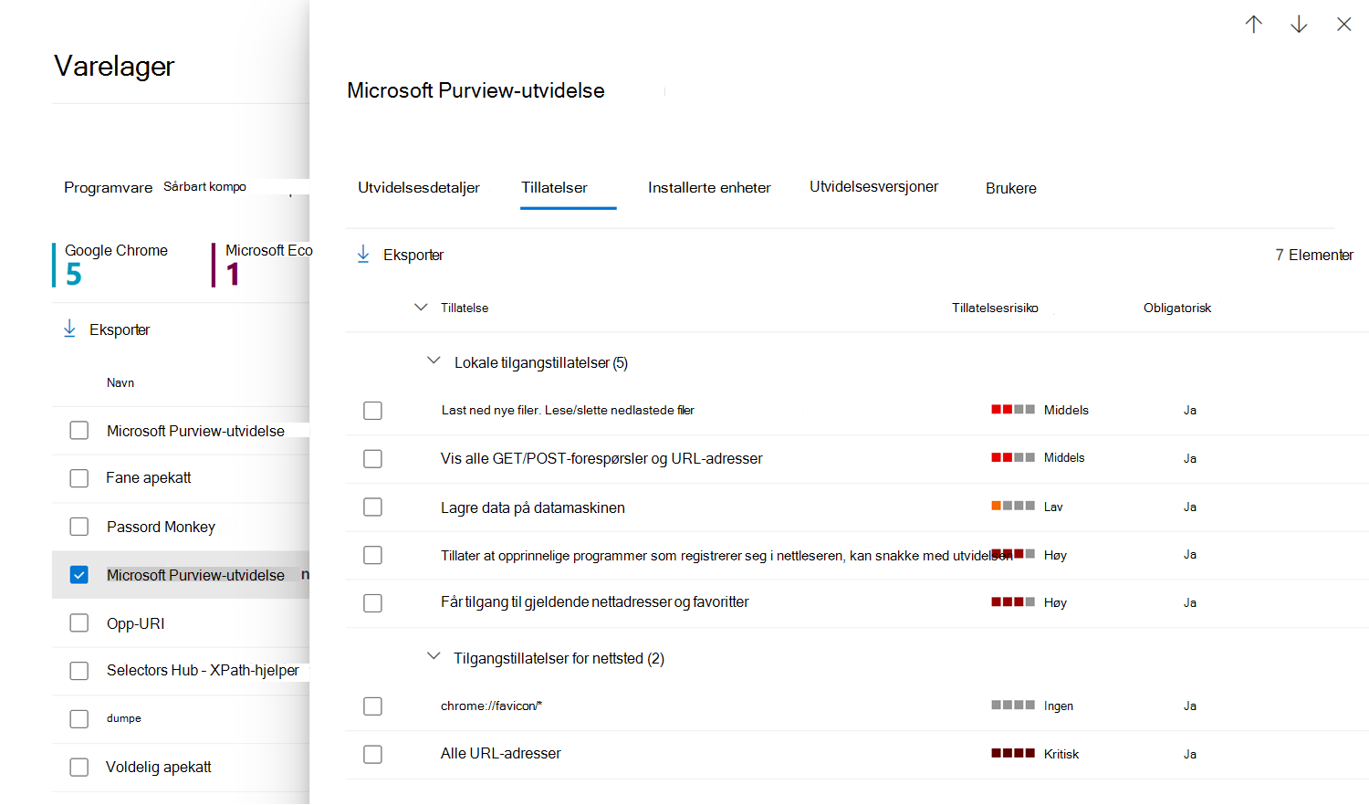Viewport: 1369px width, 805px height.
Task: Click the 'Ingen' risk label
Action: pyautogui.click(x=1059, y=706)
